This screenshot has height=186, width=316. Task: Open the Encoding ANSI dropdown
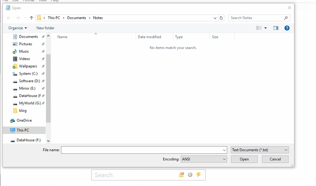[204, 159]
